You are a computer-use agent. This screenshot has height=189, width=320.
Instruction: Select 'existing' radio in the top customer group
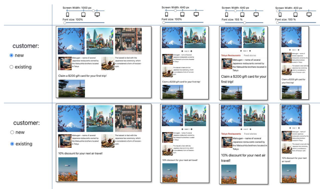(11, 67)
